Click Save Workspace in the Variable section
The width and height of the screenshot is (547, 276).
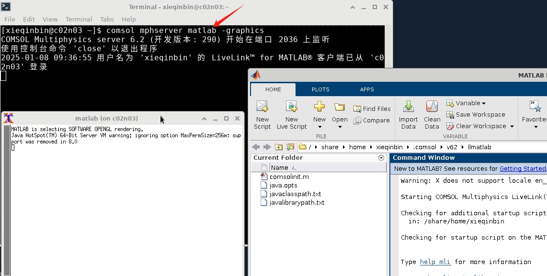pyautogui.click(x=476, y=115)
